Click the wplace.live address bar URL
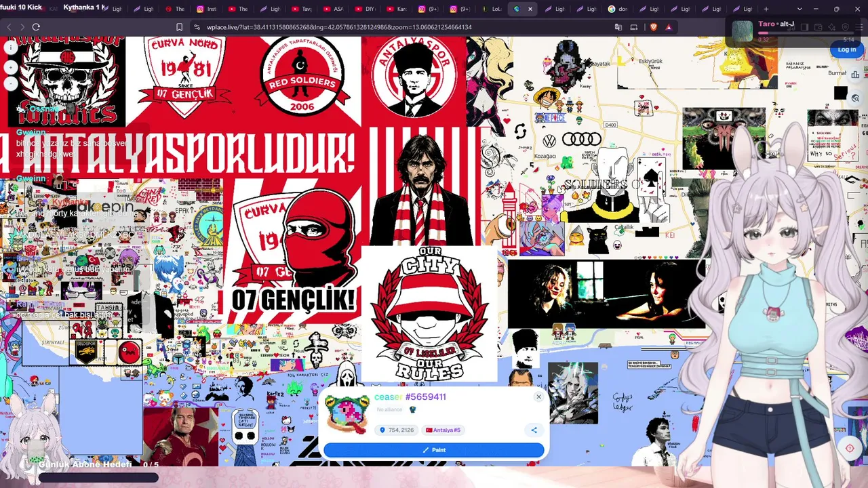Viewport: 868px width, 488px height. 339,27
